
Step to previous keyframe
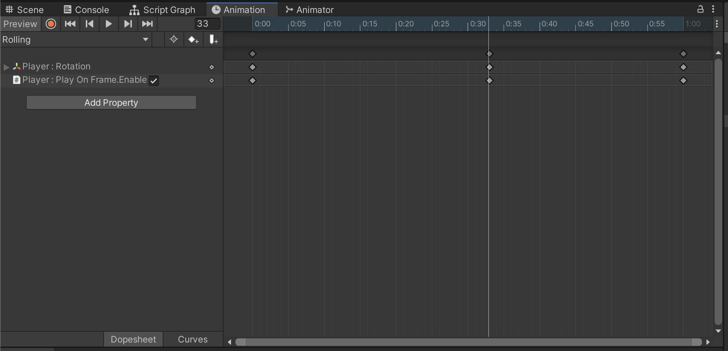point(90,24)
